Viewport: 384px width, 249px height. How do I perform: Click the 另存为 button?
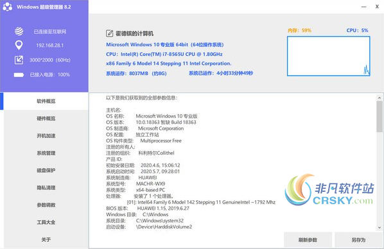point(358,240)
